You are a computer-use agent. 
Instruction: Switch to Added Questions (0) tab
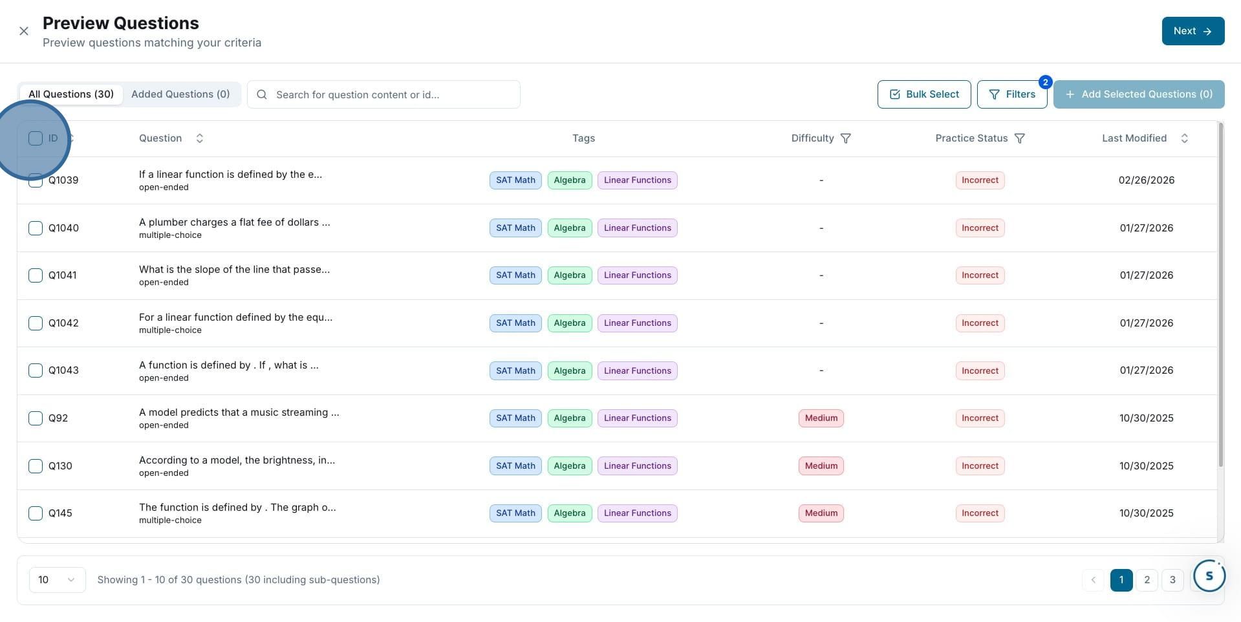[180, 94]
